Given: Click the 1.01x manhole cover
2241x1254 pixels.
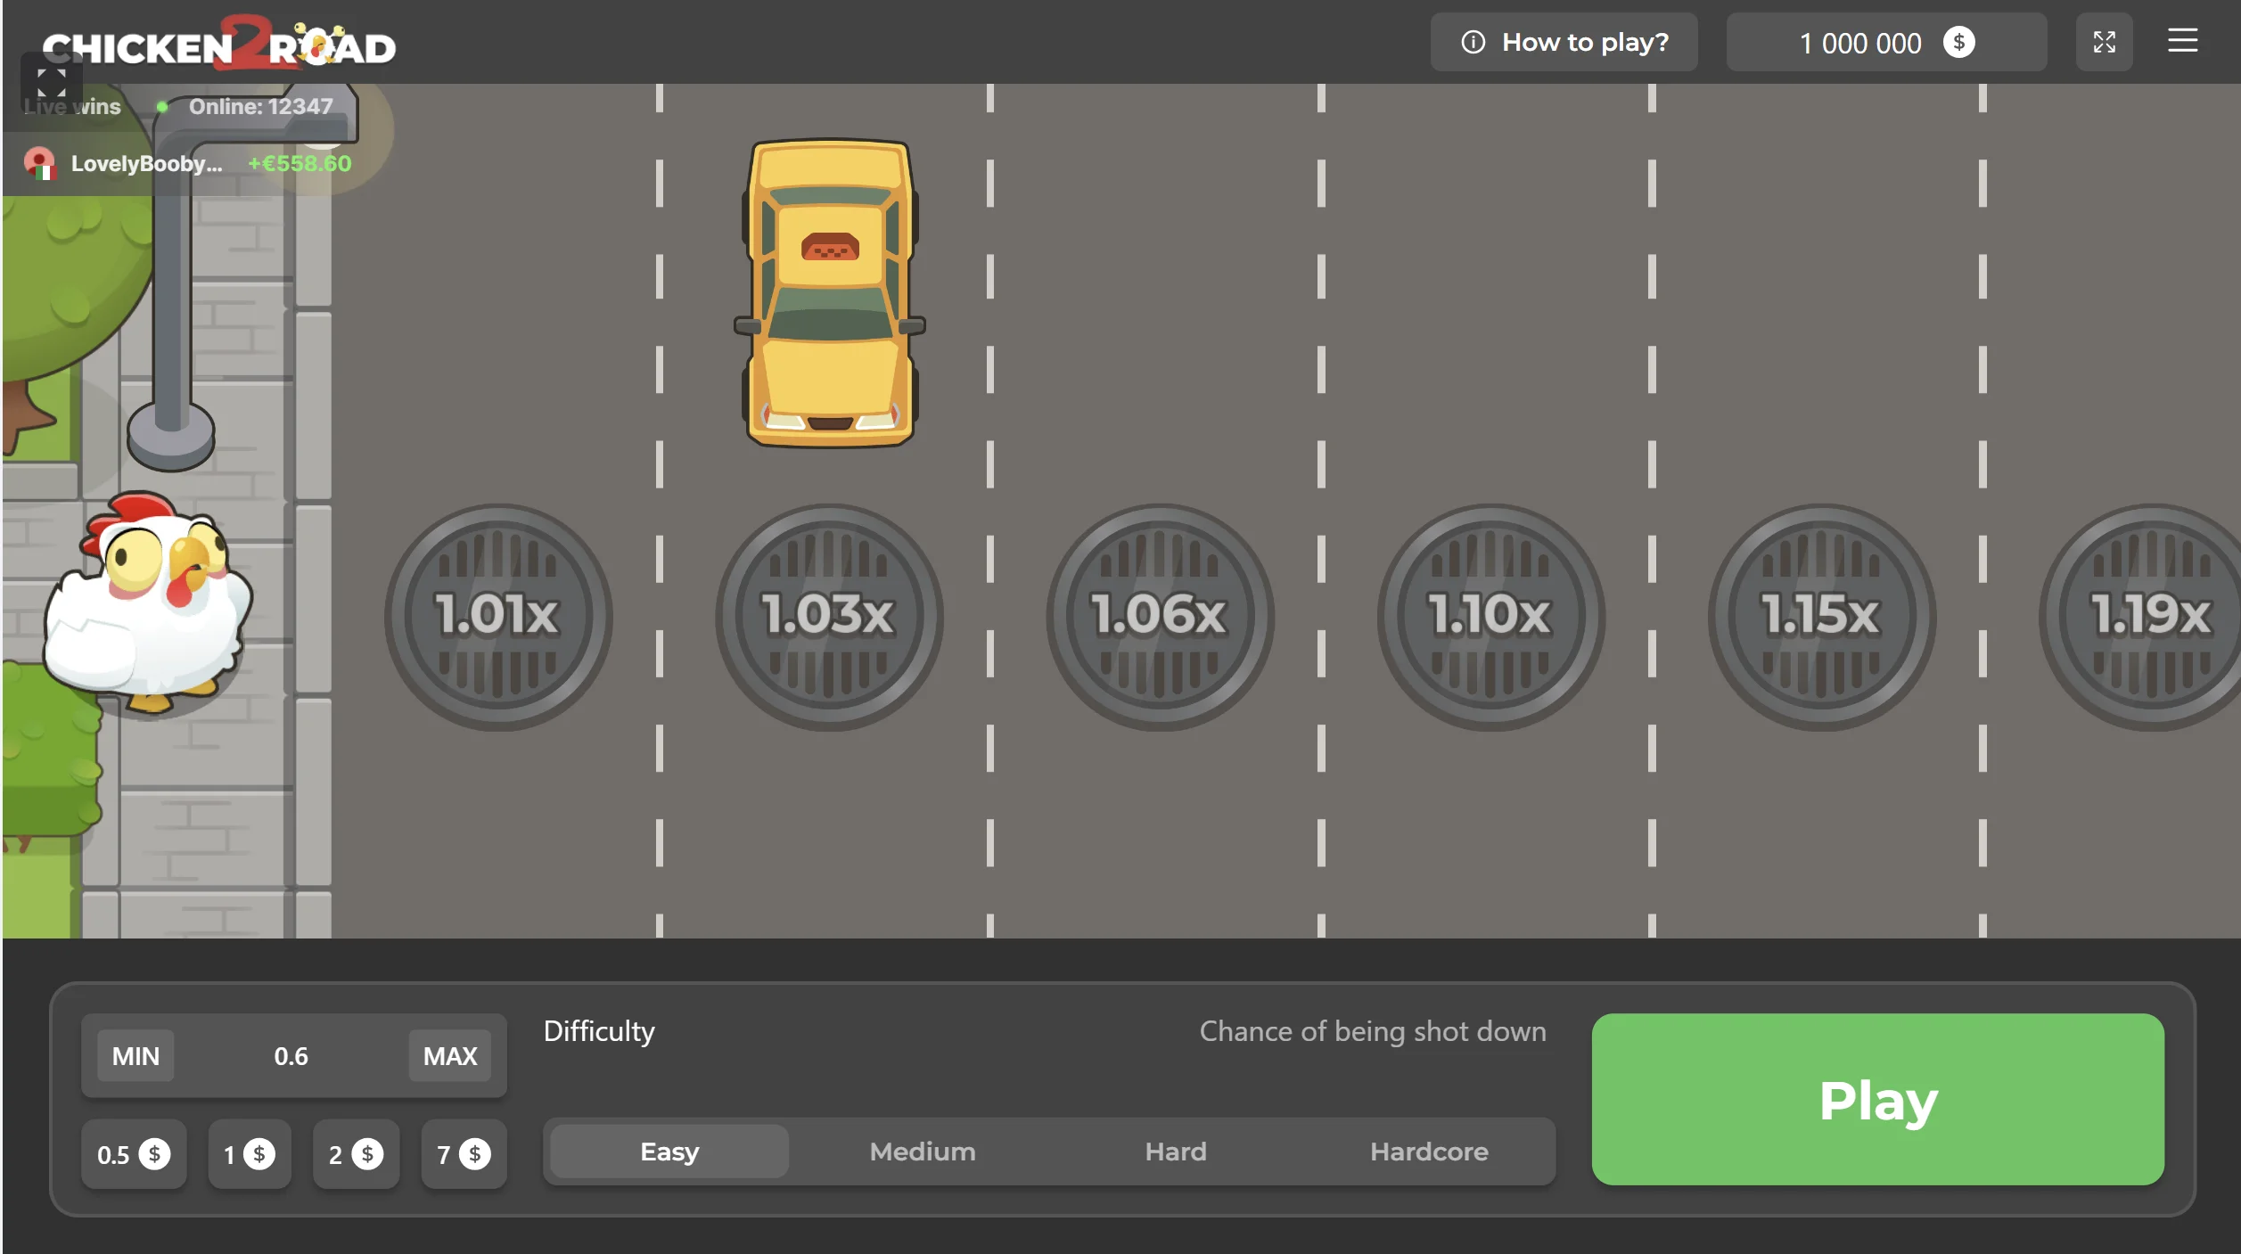Looking at the screenshot, I should pyautogui.click(x=497, y=616).
